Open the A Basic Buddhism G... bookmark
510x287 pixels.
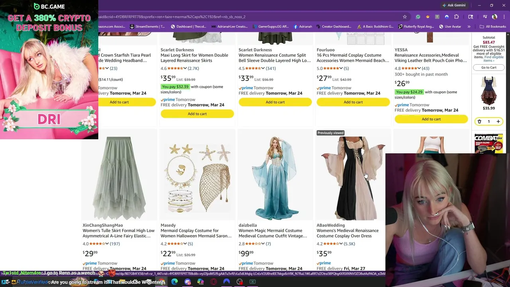coord(375,27)
